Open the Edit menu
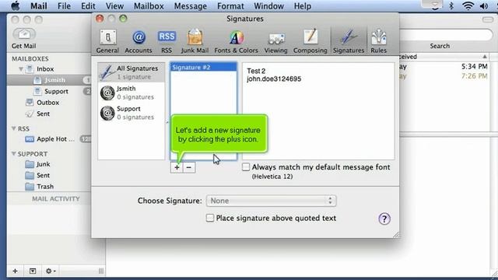The width and height of the screenshot is (498, 280). coord(88,5)
